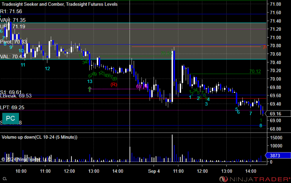
Task: Select 71.80 on the price axis
Action: (276, 4)
